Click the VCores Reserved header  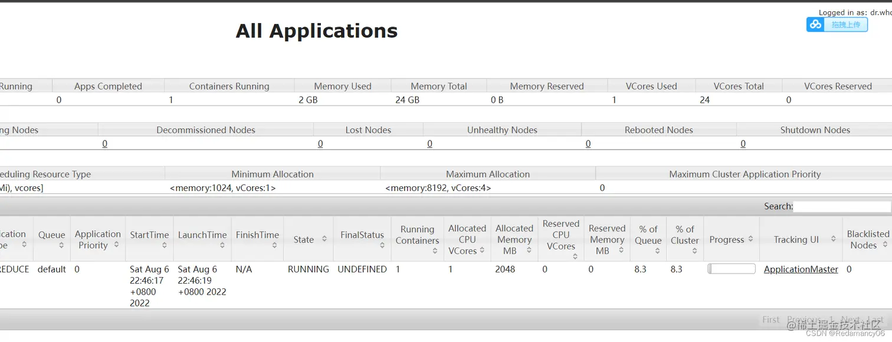tap(838, 86)
